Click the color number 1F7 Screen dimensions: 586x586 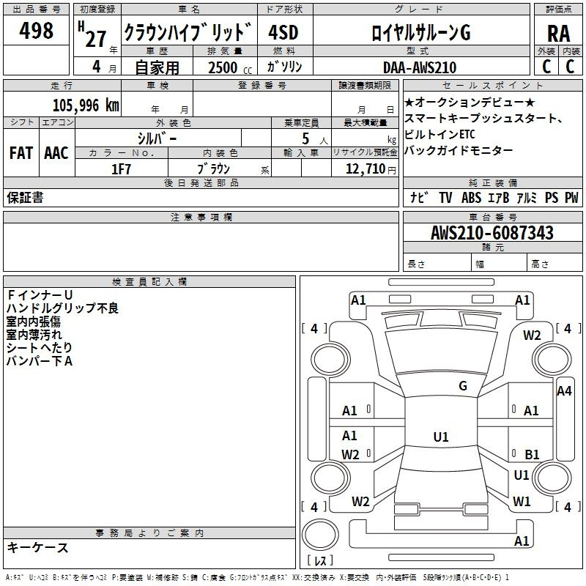[121, 168]
